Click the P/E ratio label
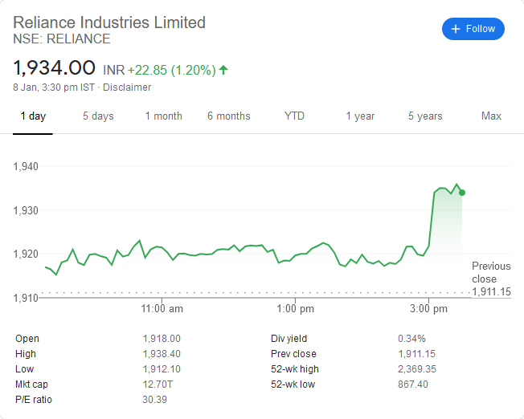Image resolution: width=524 pixels, height=419 pixels. (34, 400)
